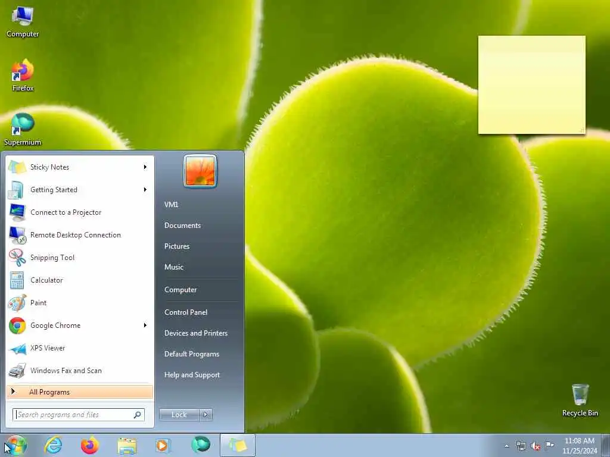The width and height of the screenshot is (610, 457).
Task: Open network status tray icon
Action: 521,446
